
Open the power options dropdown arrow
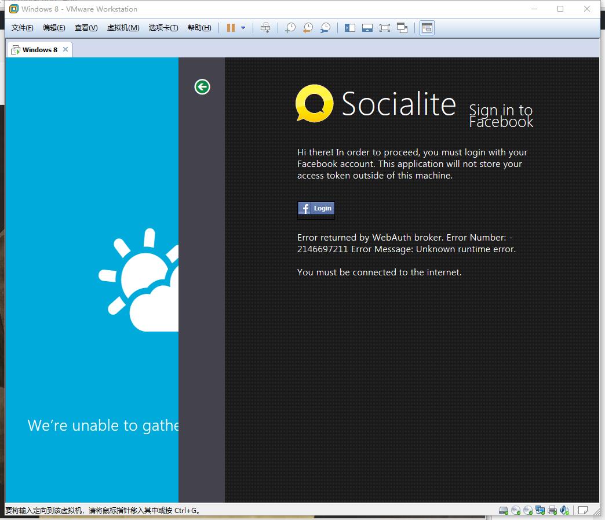(x=243, y=28)
